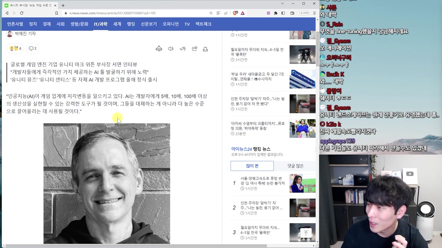Go to the 정치 section

[33, 24]
